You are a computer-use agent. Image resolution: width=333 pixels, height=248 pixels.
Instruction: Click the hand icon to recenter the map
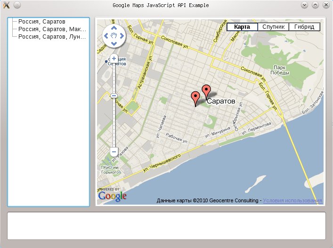(x=114, y=36)
